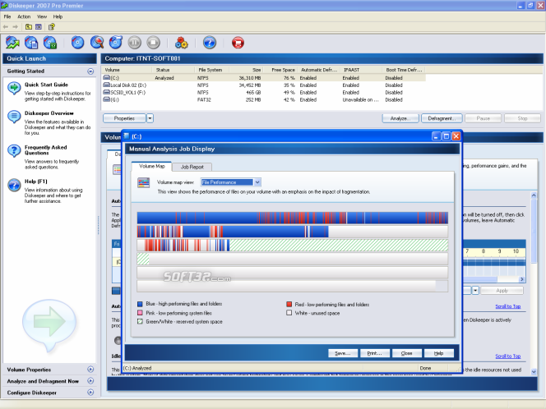Click the back arrow navigation icon

[6, 27]
